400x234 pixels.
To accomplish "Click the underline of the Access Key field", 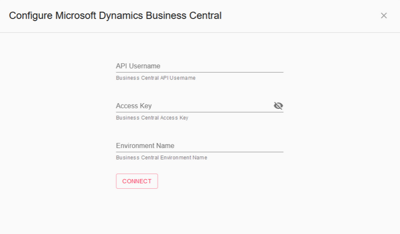I will [199, 112].
